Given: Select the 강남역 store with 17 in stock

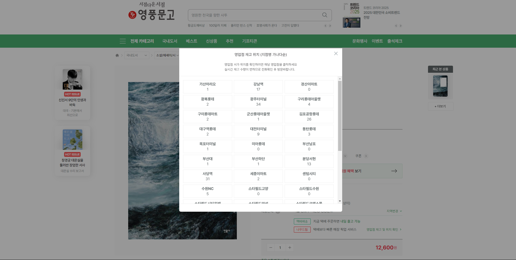Looking at the screenshot, I should coord(258,87).
